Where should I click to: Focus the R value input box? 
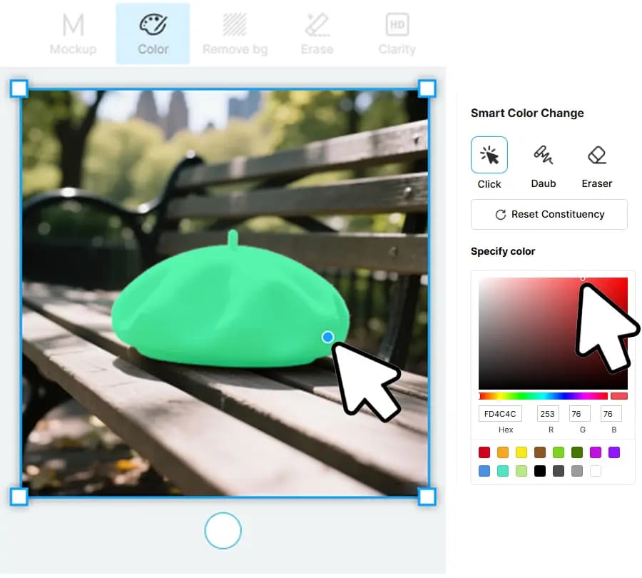pyautogui.click(x=548, y=414)
